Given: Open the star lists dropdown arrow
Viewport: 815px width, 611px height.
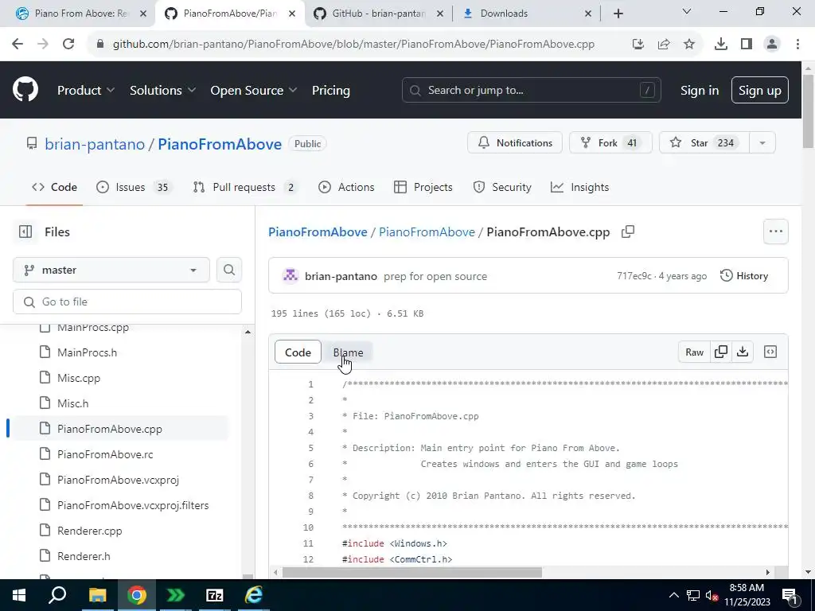Looking at the screenshot, I should (x=762, y=143).
